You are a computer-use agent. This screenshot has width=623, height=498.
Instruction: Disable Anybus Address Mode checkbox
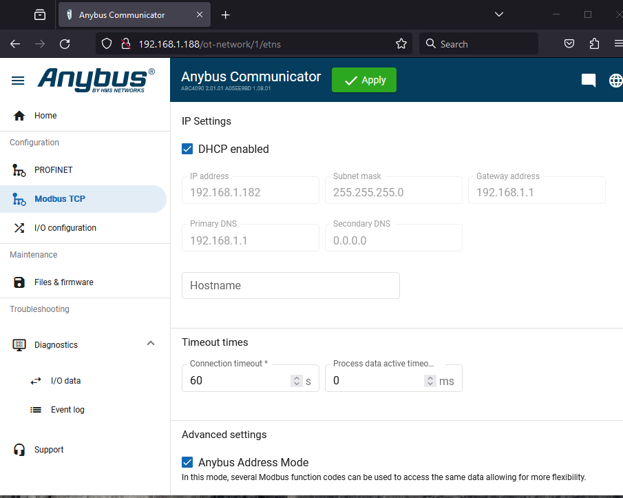(x=187, y=462)
